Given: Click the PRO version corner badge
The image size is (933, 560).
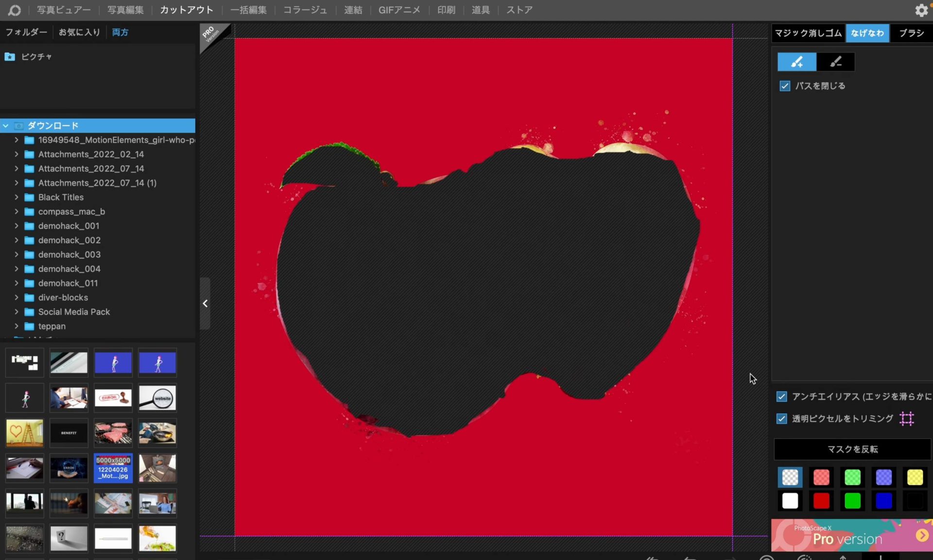Looking at the screenshot, I should pos(210,34).
